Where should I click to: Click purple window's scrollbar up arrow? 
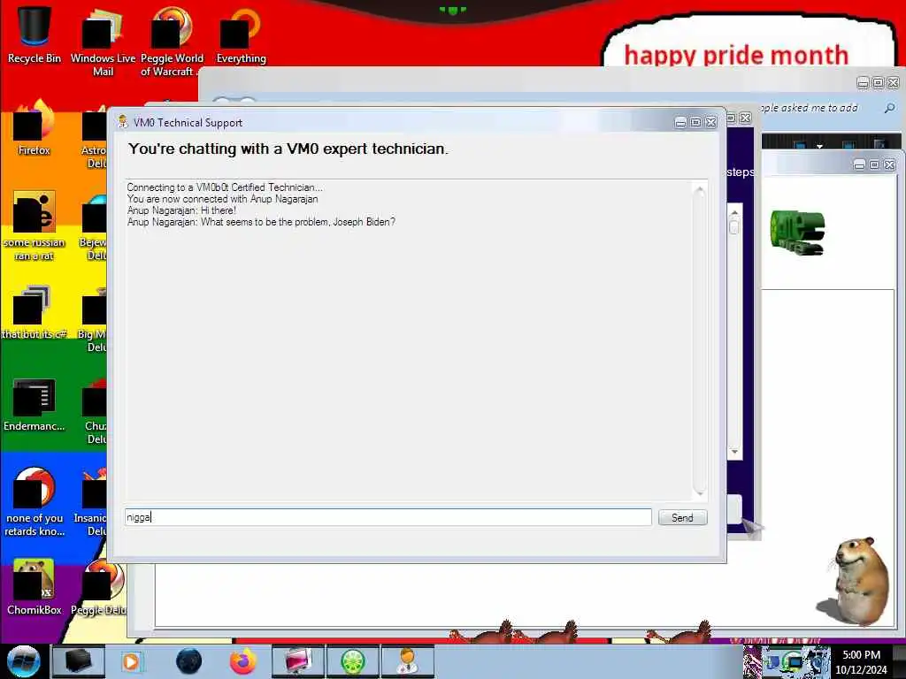click(x=734, y=213)
